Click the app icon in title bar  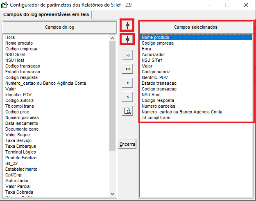[4, 5]
